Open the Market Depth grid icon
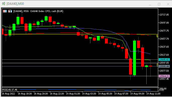Image resolution: width=172 pixels, height=97 pixels. (5, 11)
